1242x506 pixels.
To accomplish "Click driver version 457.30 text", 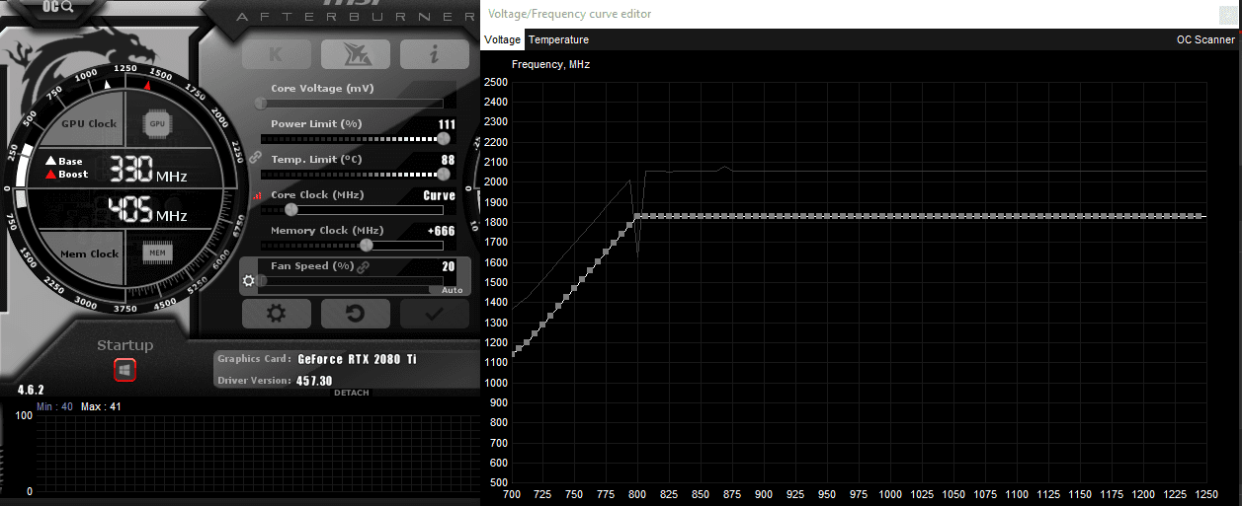I will coord(314,381).
